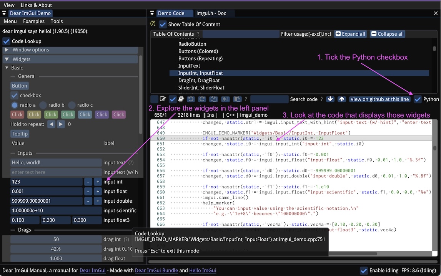Open the Hello ImGui link at the bottom
The height and width of the screenshot is (276, 441).
coord(203,270)
